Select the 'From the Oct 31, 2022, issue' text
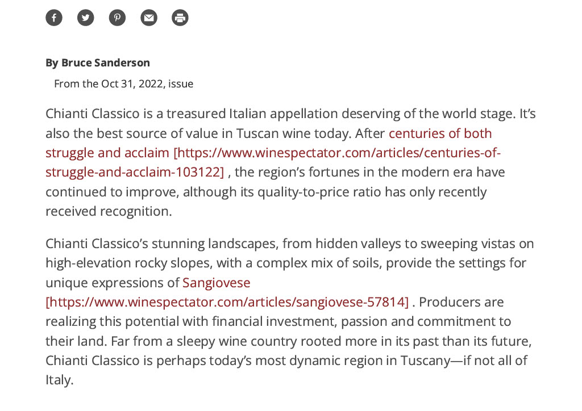 point(123,84)
